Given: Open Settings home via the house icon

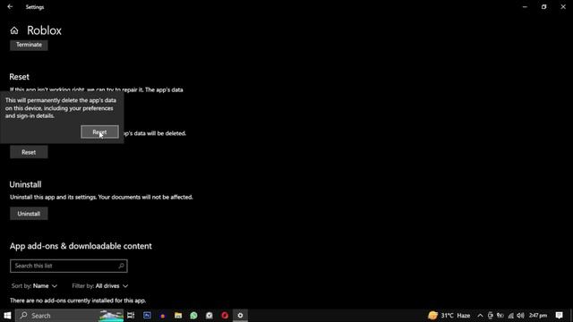Looking at the screenshot, I should tap(14, 30).
